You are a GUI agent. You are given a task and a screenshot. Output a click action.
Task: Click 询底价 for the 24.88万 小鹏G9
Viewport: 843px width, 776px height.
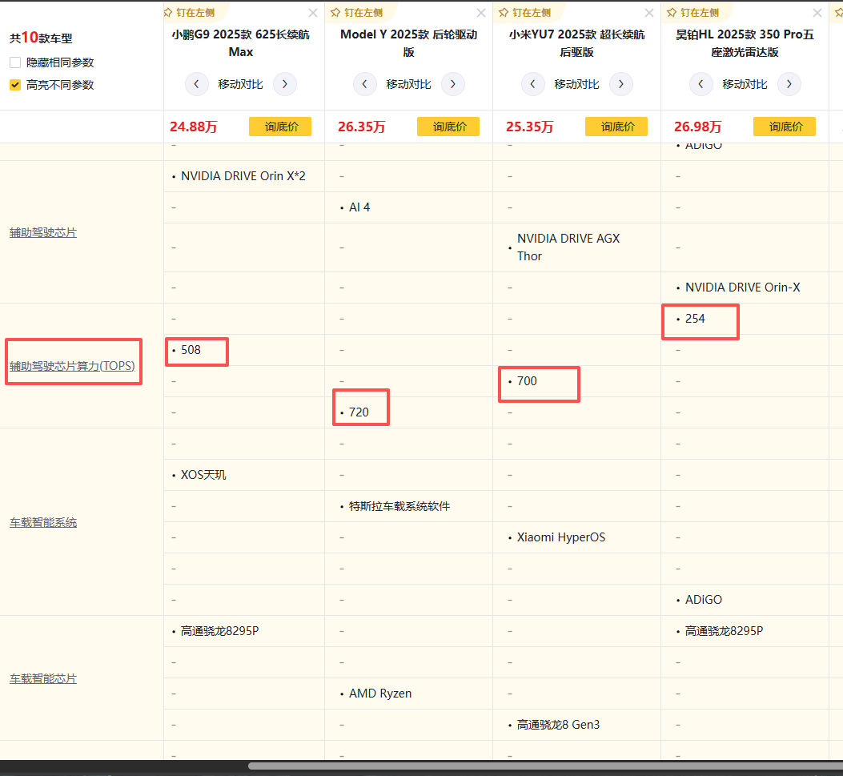click(280, 127)
